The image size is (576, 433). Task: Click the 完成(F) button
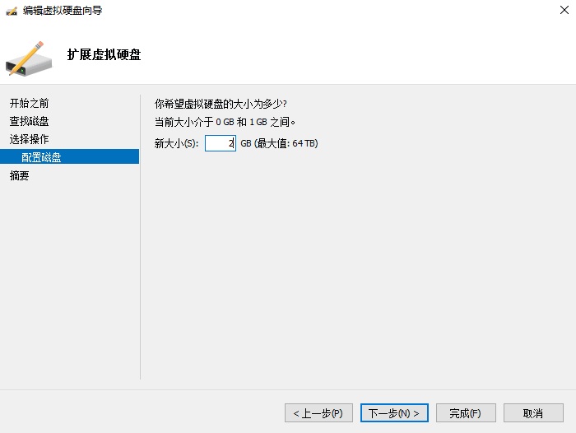(466, 413)
